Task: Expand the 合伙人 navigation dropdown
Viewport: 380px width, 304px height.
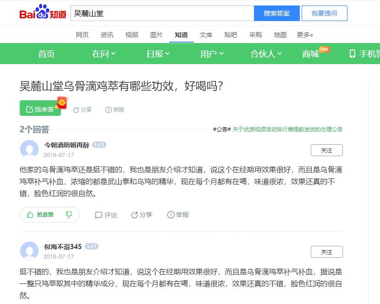Action: tap(266, 54)
